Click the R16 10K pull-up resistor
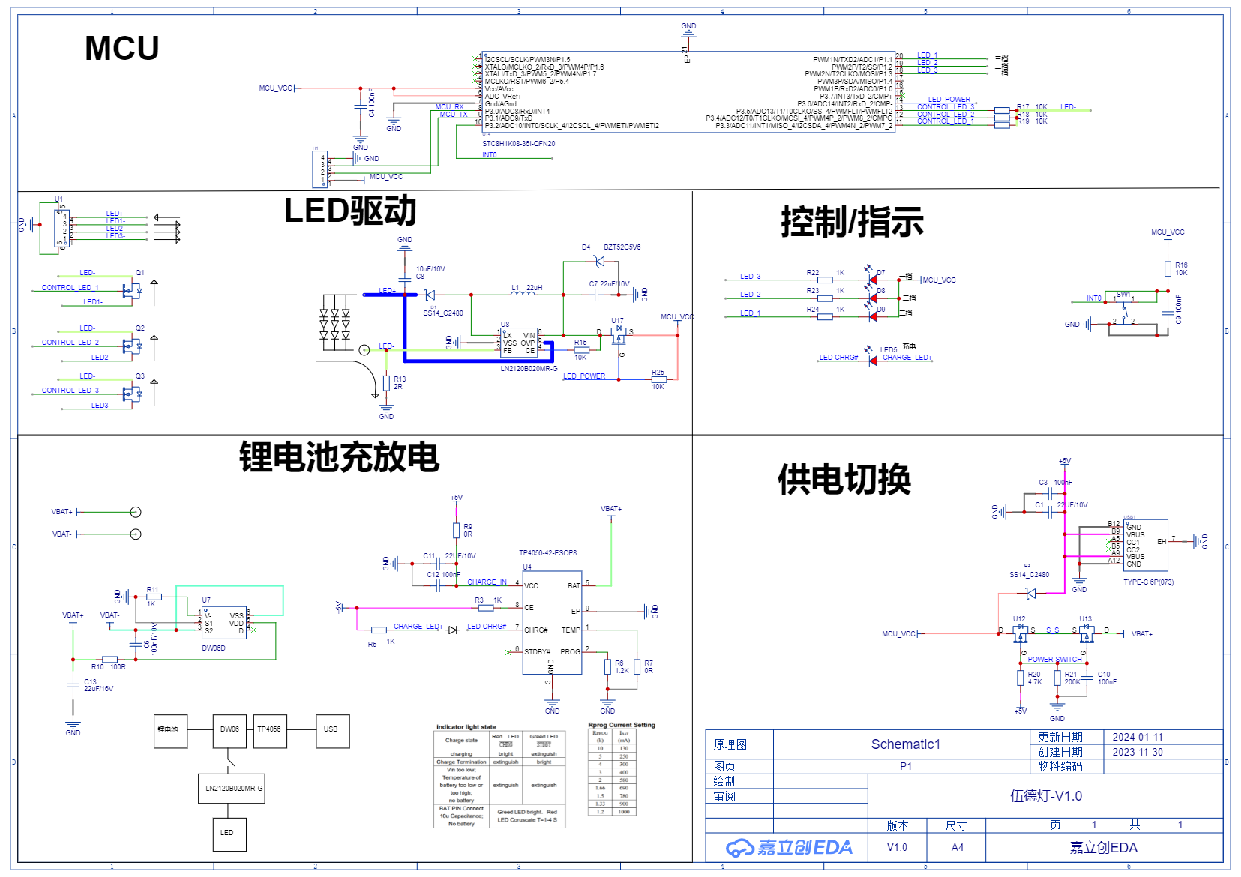This screenshot has width=1241, height=877. 1168,269
